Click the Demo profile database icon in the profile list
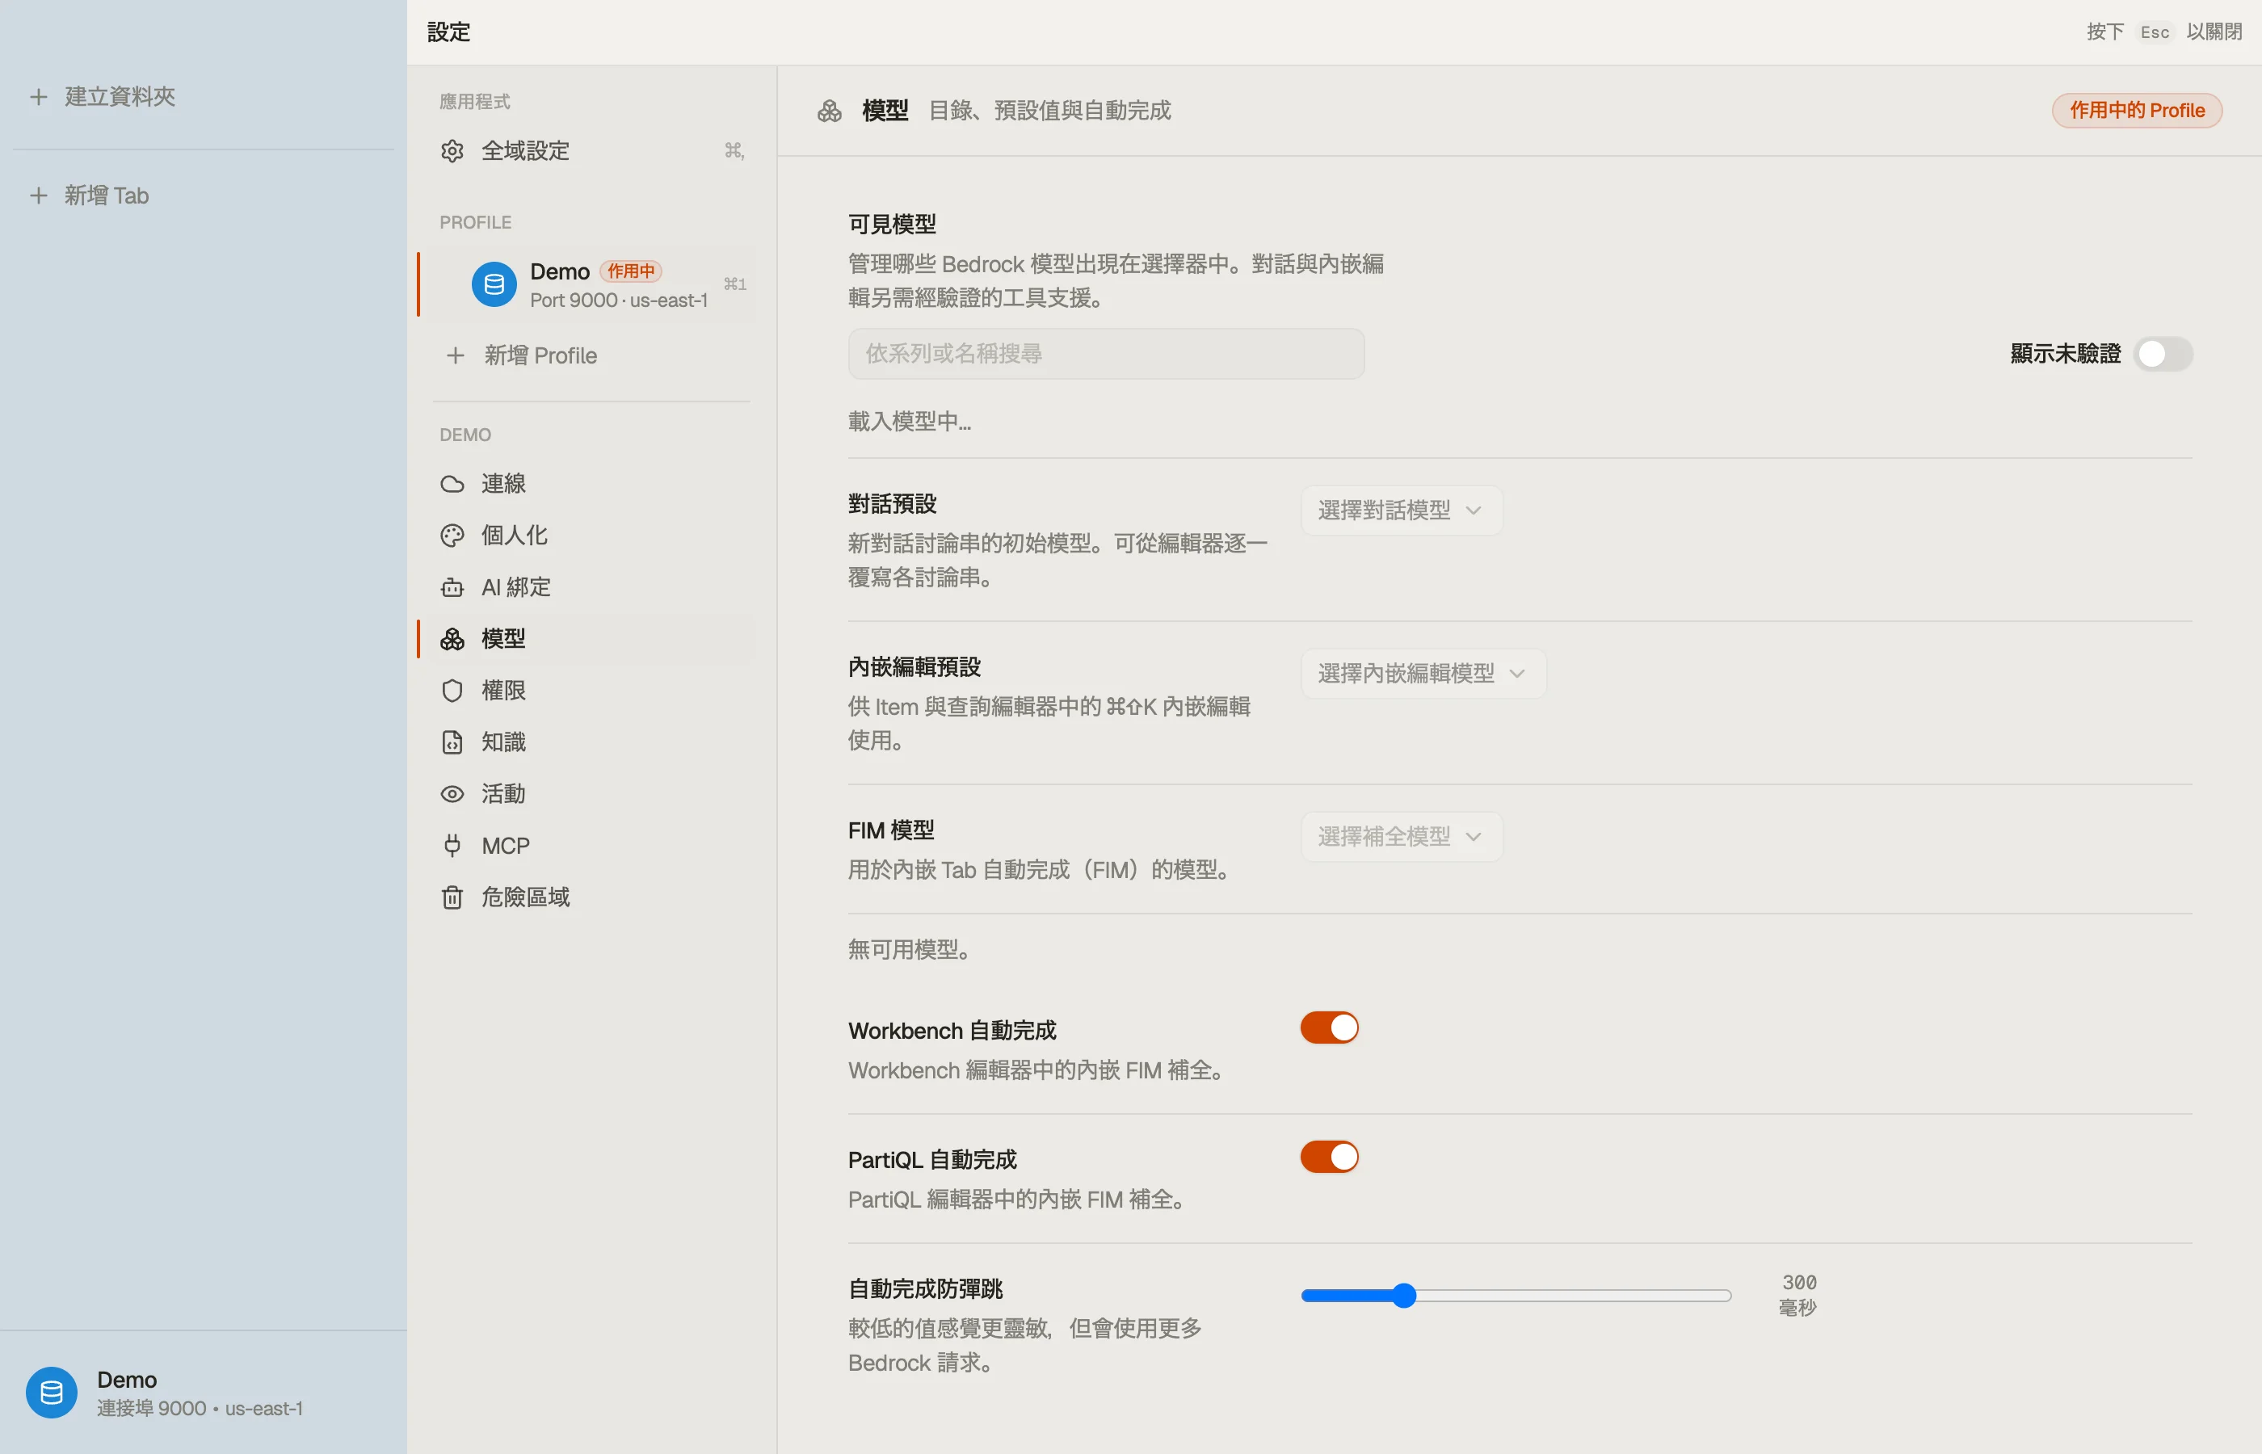This screenshot has width=2262, height=1454. [494, 284]
